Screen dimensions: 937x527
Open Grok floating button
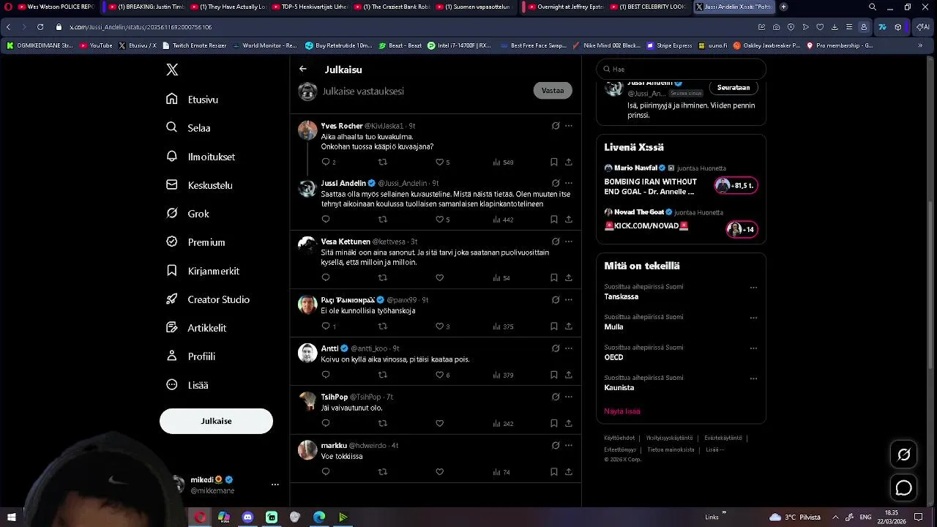tap(904, 455)
